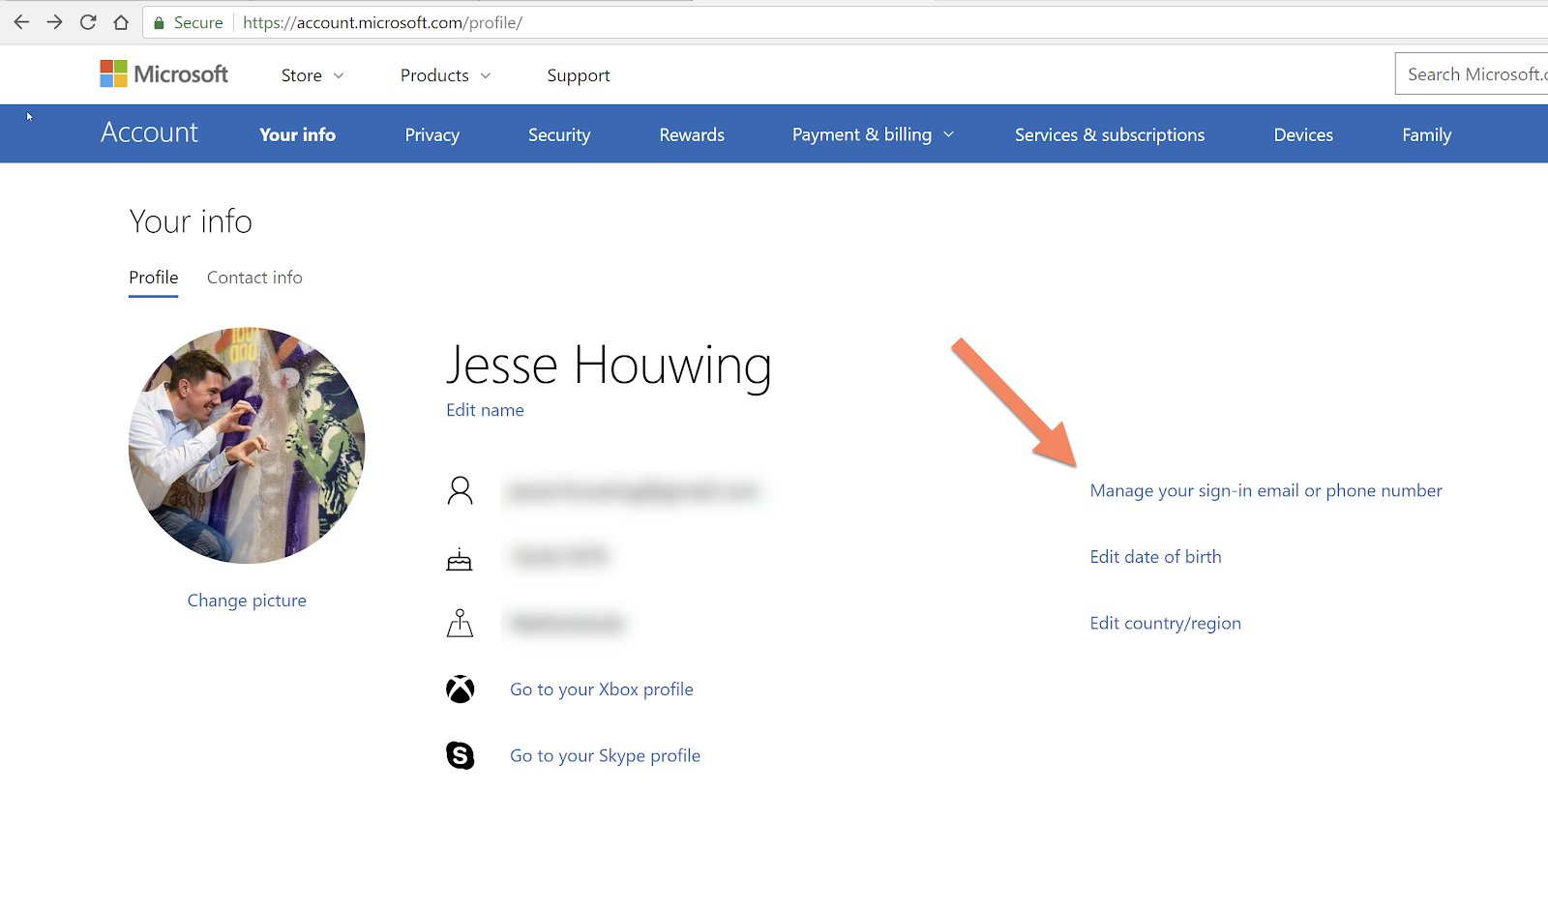Click the browser home icon

[x=121, y=22]
